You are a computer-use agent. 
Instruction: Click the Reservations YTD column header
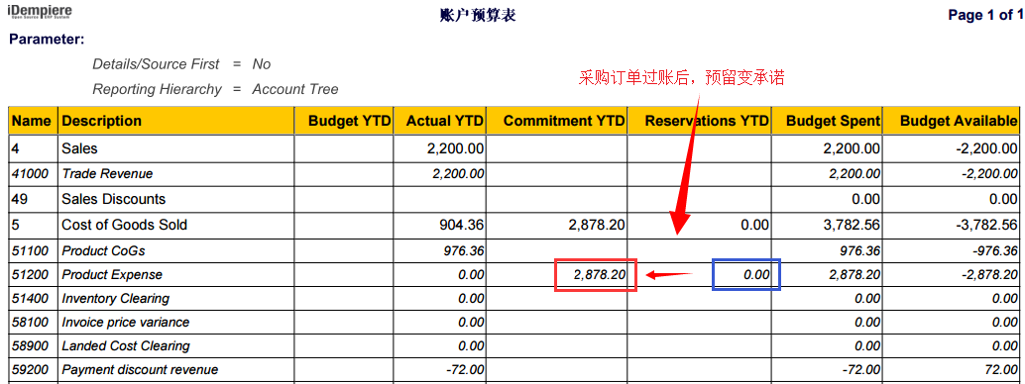point(700,121)
